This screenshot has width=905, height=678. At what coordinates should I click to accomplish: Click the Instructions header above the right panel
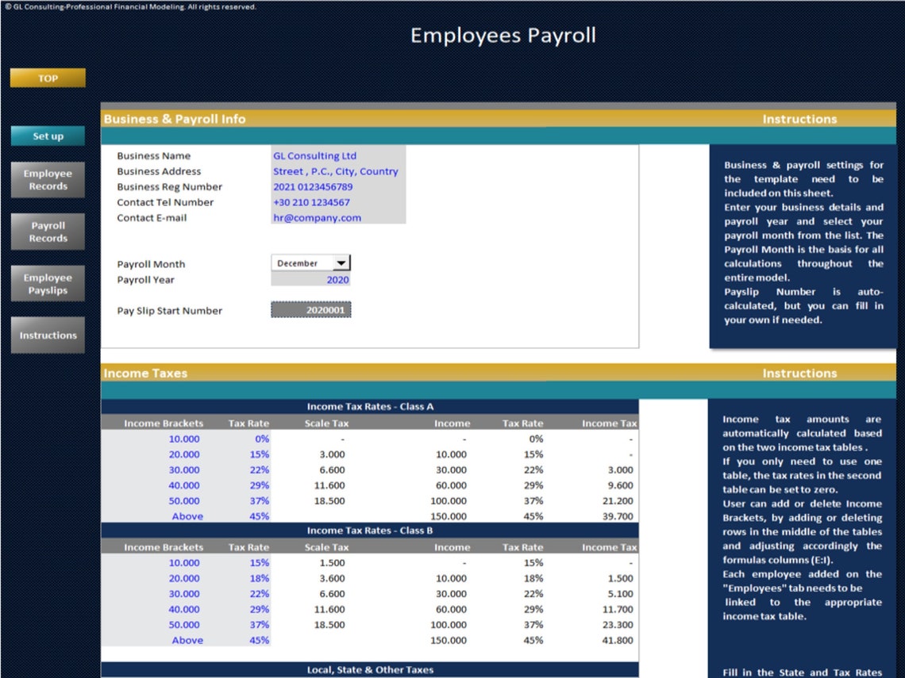(799, 119)
